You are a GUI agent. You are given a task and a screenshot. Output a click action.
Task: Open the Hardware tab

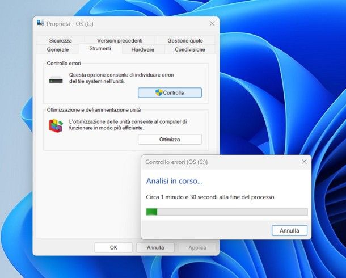143,49
